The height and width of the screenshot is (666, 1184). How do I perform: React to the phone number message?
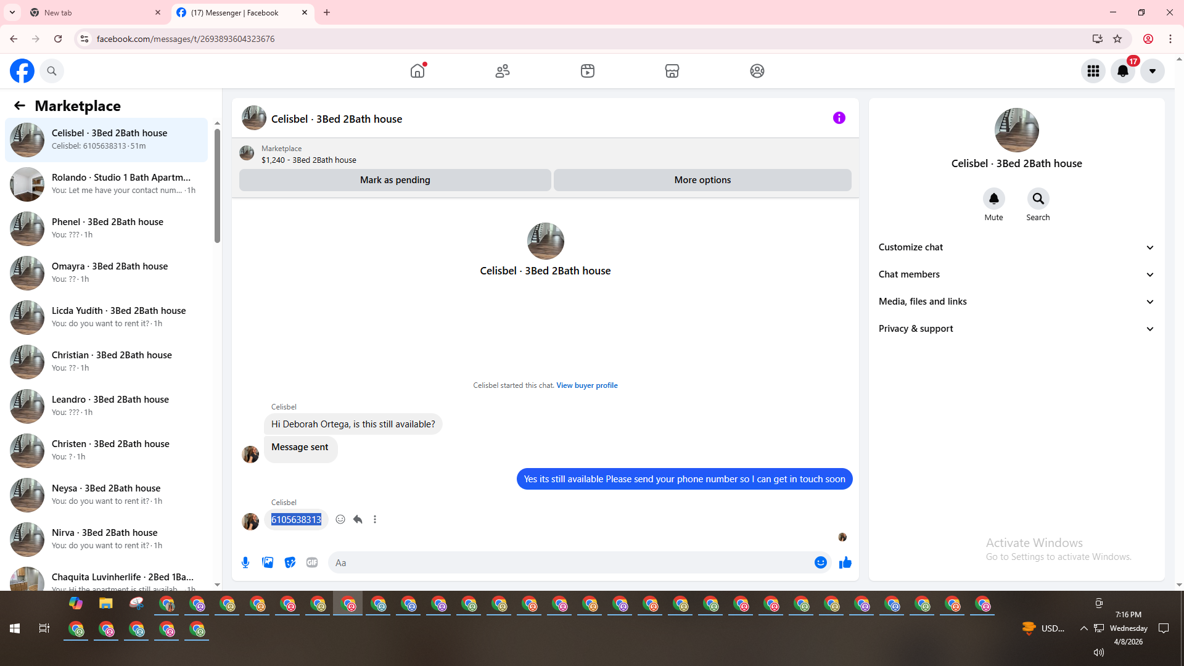[x=340, y=519]
